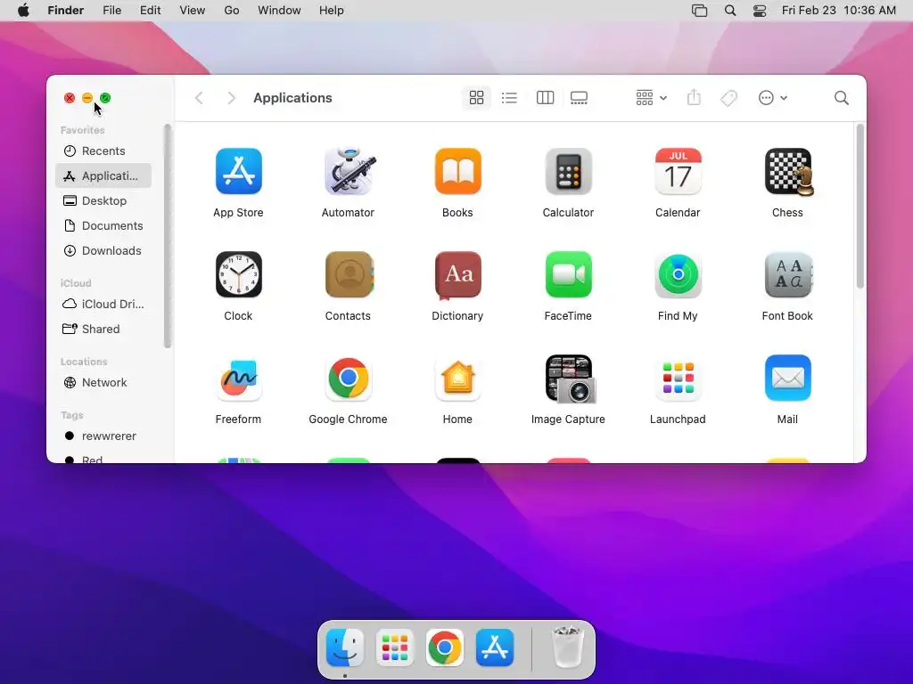The image size is (913, 684).
Task: Click the FaceTime app icon
Action: pos(568,274)
